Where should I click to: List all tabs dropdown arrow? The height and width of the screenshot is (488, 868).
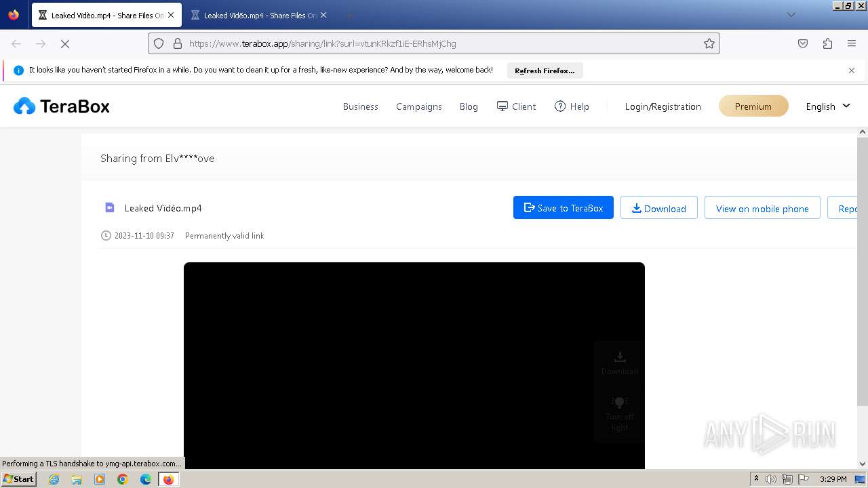791,15
